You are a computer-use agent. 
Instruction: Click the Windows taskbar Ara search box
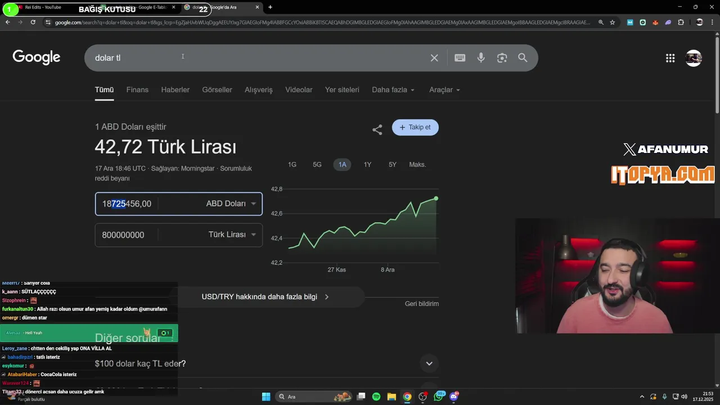click(315, 397)
